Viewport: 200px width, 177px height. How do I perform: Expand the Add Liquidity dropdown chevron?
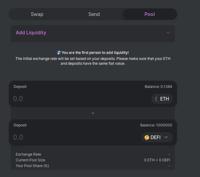pos(168,33)
